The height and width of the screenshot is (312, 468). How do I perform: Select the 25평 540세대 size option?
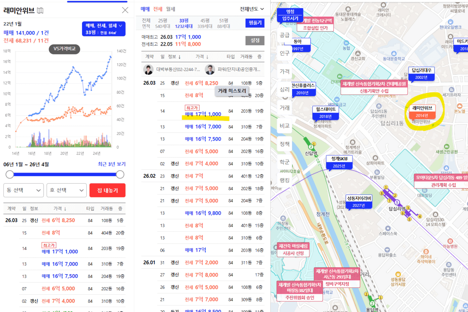pos(163,23)
